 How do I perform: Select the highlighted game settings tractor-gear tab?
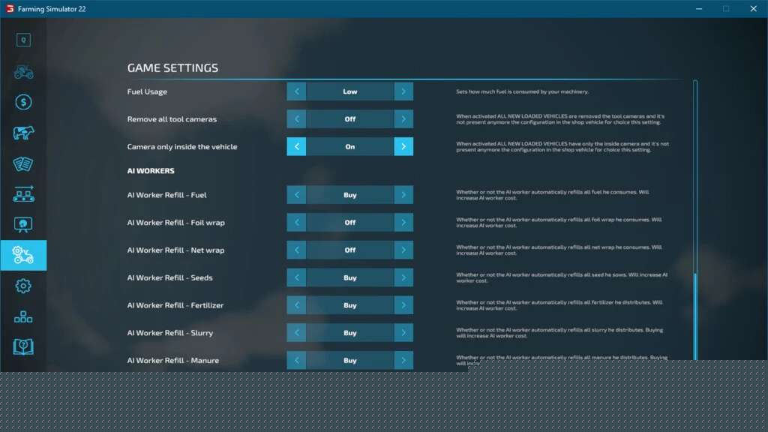pyautogui.click(x=23, y=255)
